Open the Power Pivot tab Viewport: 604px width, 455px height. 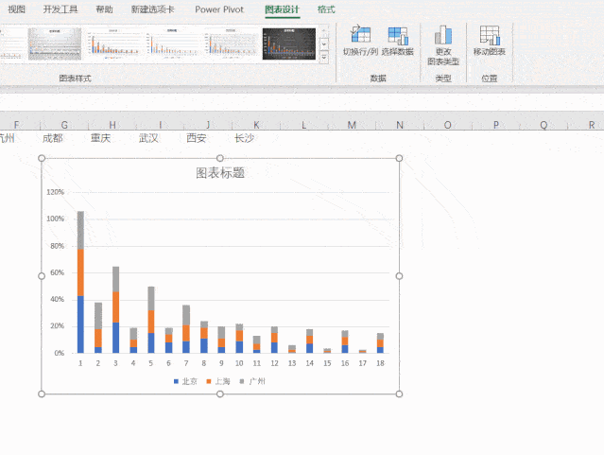219,9
